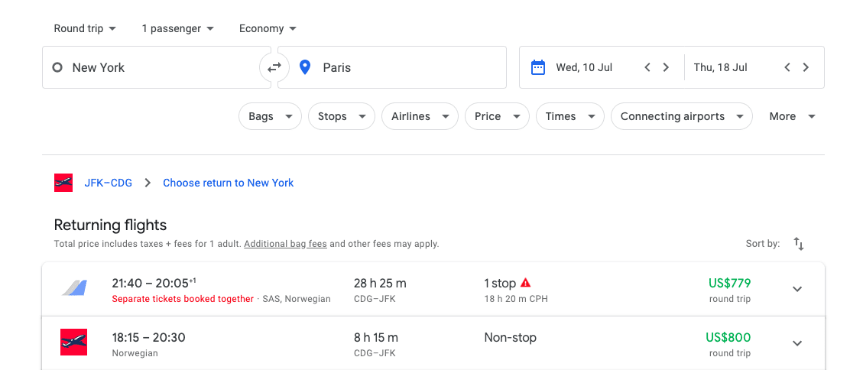The height and width of the screenshot is (370, 863).
Task: Open the Round trip dropdown
Action: (x=85, y=28)
